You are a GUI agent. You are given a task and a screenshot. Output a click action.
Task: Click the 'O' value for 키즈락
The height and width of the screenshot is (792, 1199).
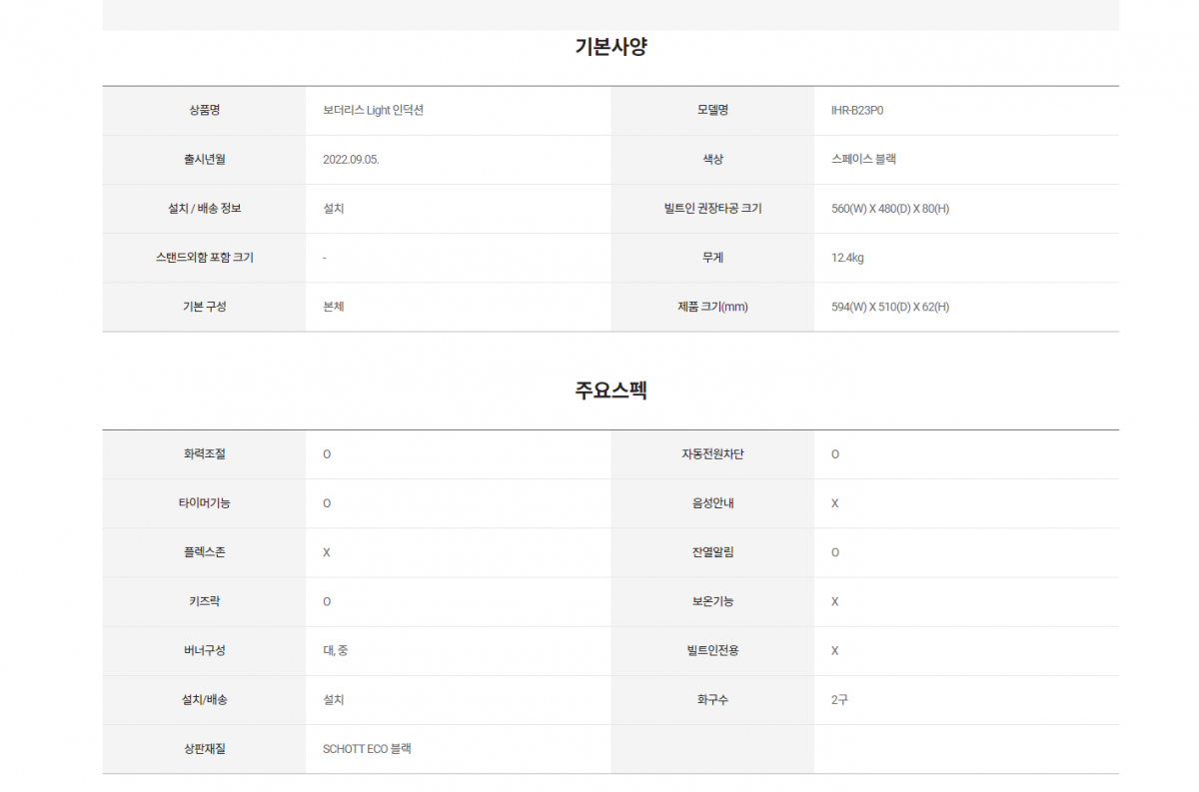[327, 601]
